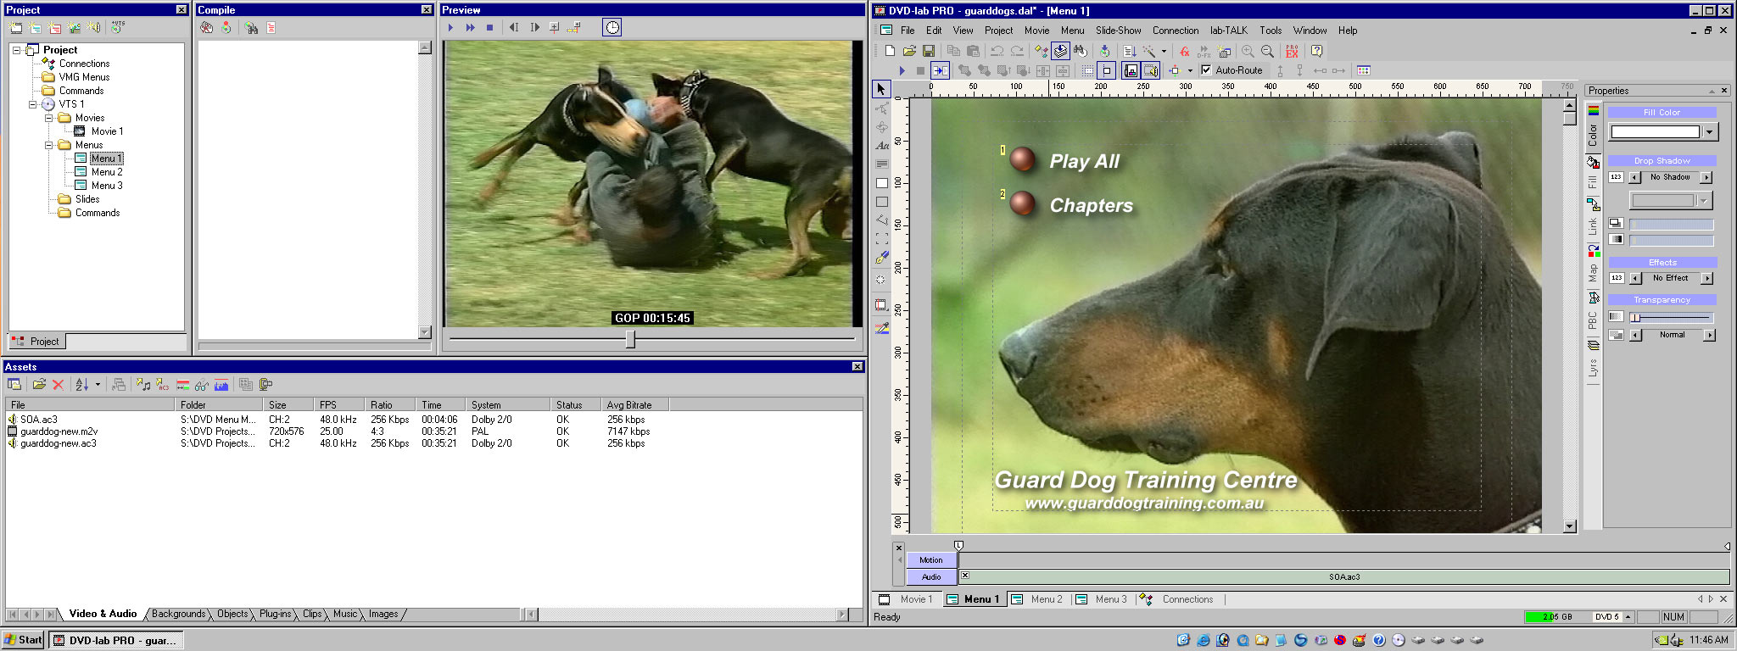Step Drop Shadow to next option

(1706, 177)
